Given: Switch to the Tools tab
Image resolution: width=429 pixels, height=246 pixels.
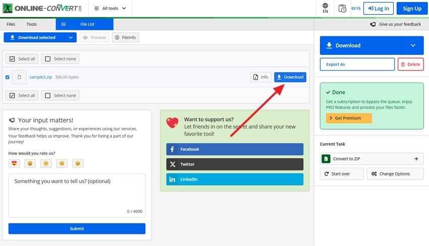Looking at the screenshot, I should pos(31,24).
